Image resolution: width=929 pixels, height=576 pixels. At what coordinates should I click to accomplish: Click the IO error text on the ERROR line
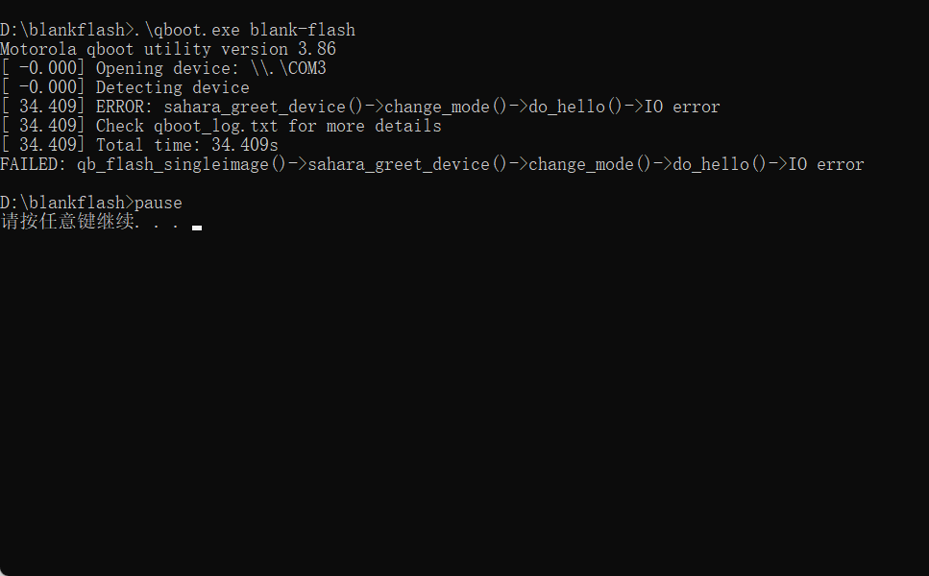[x=681, y=107]
